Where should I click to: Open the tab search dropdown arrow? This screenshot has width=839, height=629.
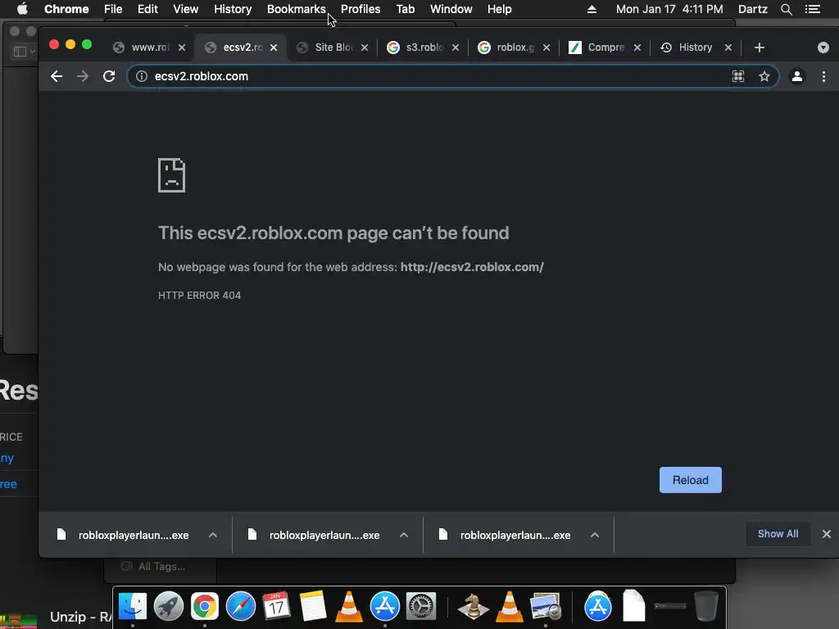(823, 48)
